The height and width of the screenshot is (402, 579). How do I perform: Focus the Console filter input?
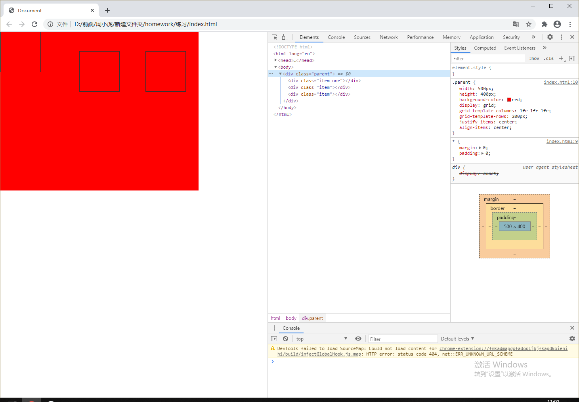click(403, 339)
